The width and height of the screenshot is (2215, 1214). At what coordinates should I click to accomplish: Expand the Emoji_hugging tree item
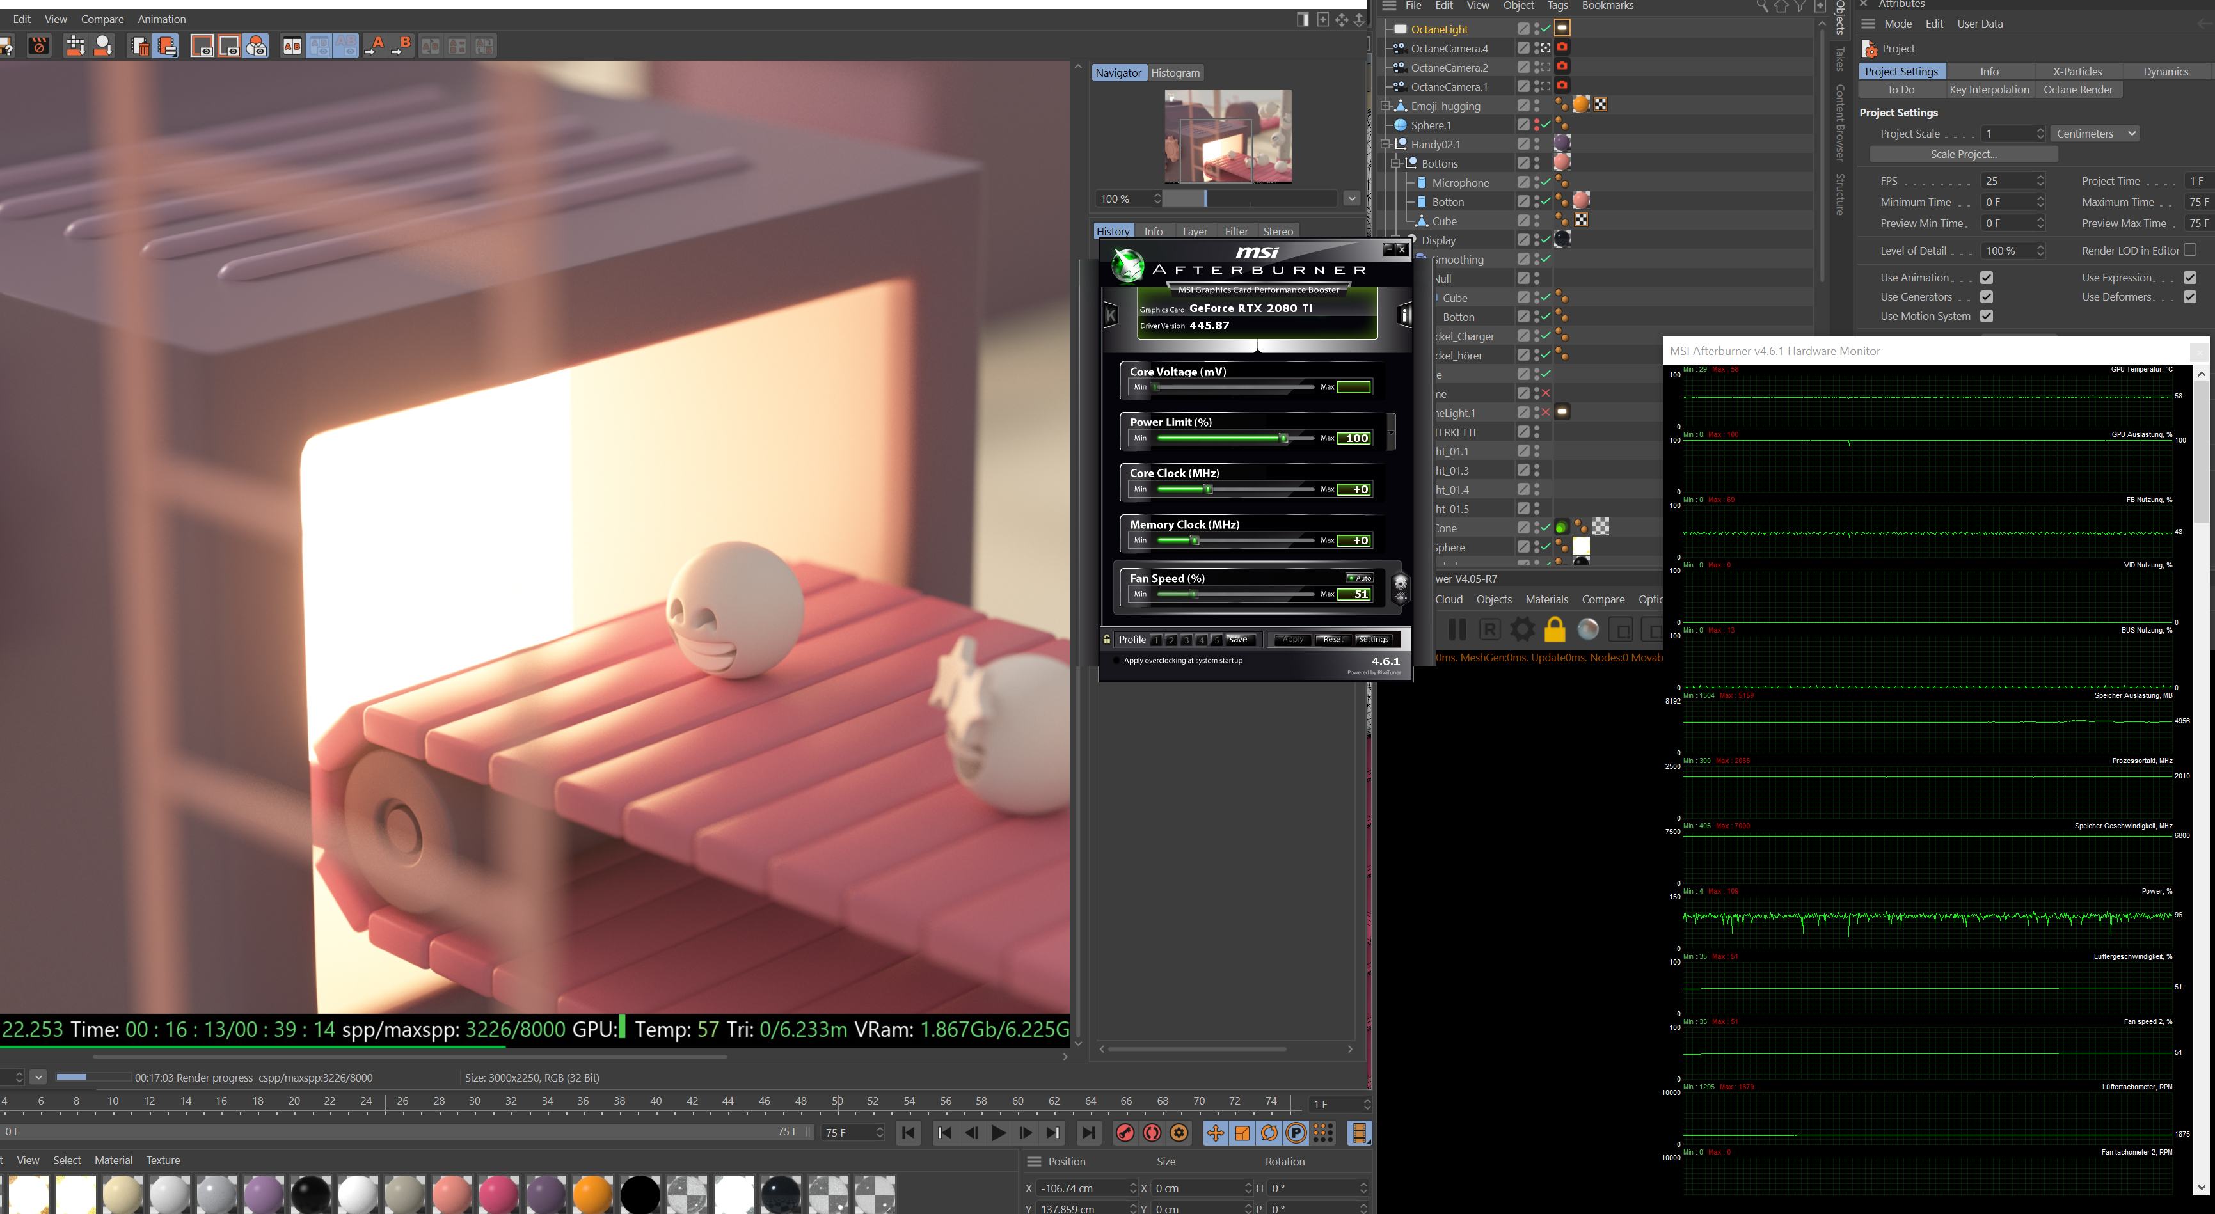pos(1385,106)
